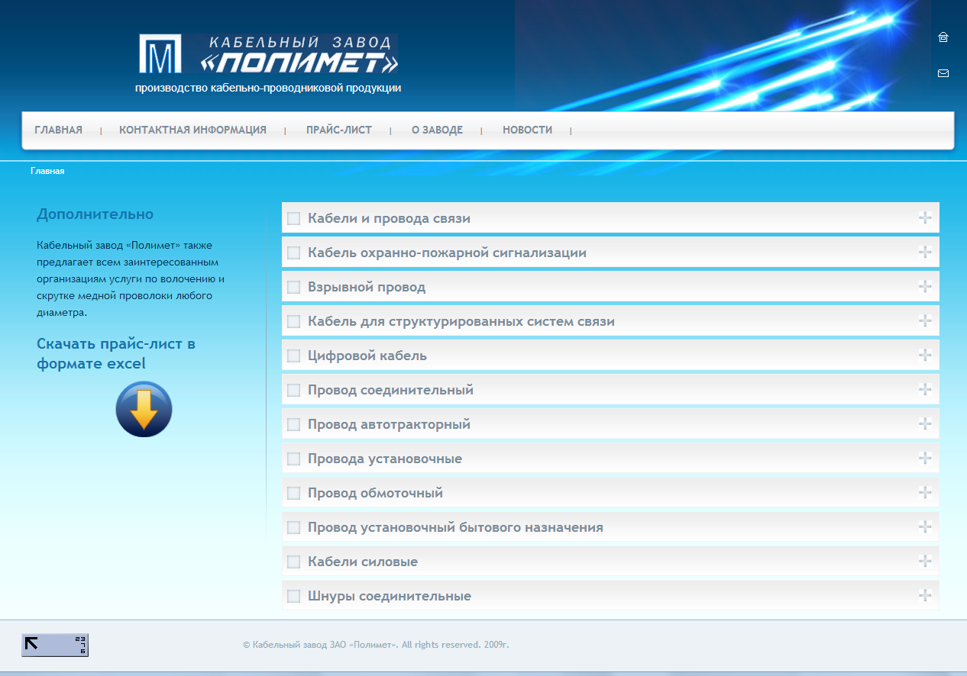Click the Polimet factory logo
Image resolution: width=967 pixels, height=676 pixels.
click(268, 53)
